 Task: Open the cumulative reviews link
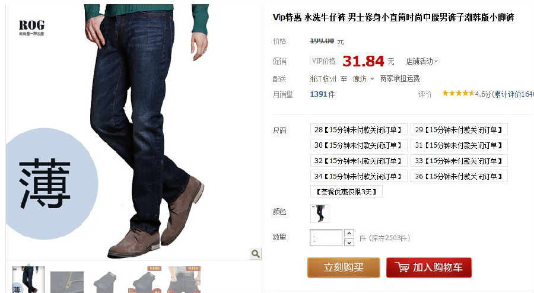(x=514, y=94)
